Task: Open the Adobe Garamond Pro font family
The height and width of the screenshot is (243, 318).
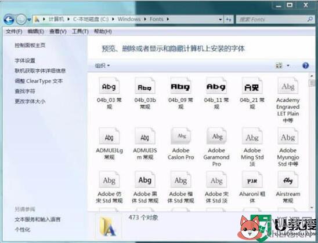Action: [x=216, y=137]
